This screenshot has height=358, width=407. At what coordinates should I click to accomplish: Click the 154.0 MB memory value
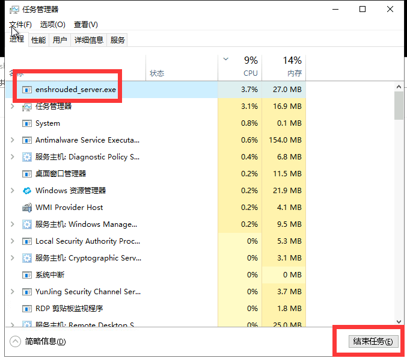pyautogui.click(x=285, y=140)
